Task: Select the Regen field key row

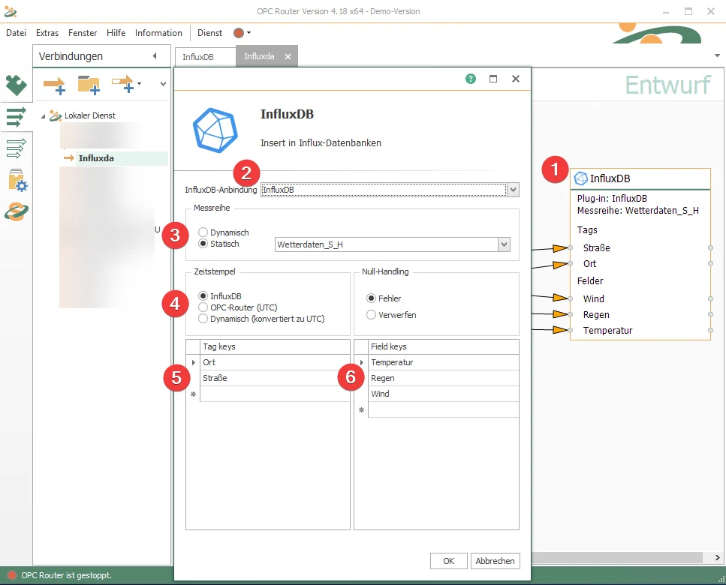Action: point(443,378)
